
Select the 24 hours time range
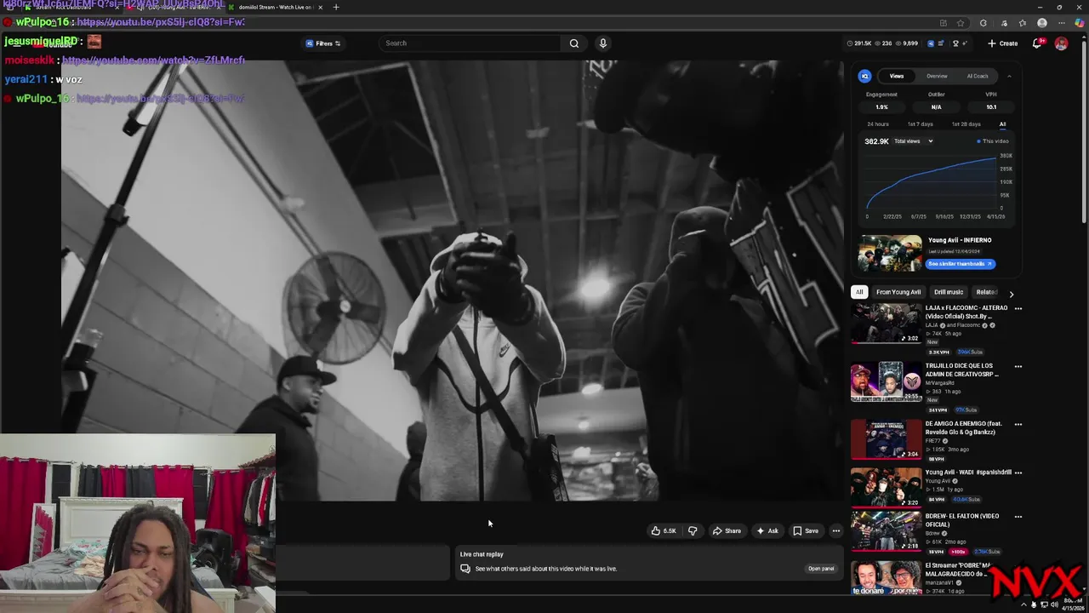click(878, 124)
